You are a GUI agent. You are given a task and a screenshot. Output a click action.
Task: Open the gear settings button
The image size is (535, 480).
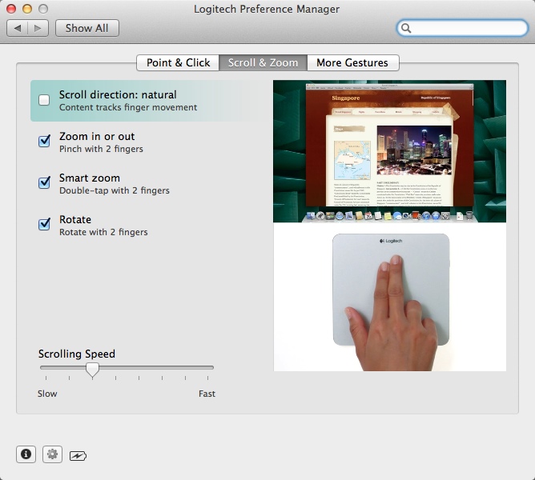pyautogui.click(x=52, y=454)
